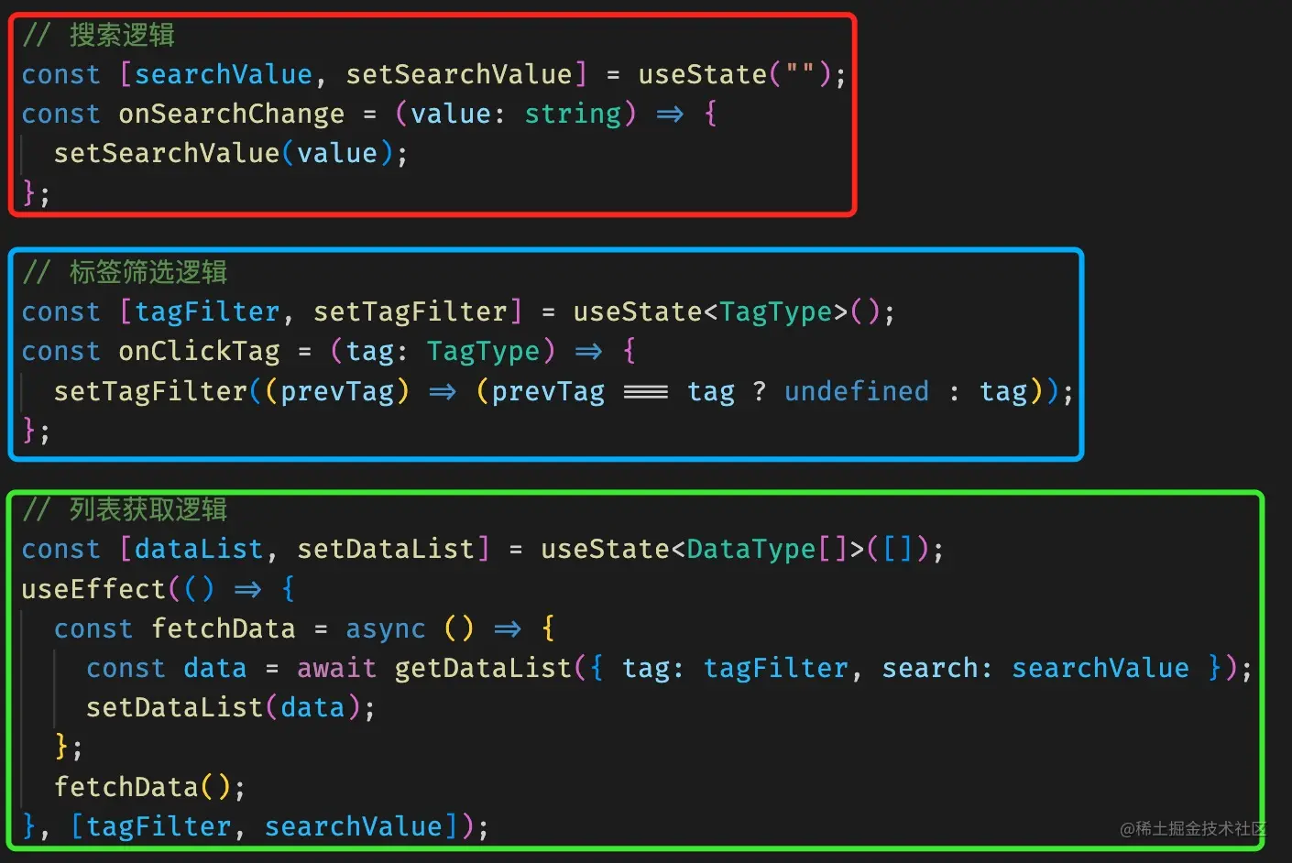Image resolution: width=1292 pixels, height=863 pixels.
Task: Click the 'string' type annotation
Action: 573,114
